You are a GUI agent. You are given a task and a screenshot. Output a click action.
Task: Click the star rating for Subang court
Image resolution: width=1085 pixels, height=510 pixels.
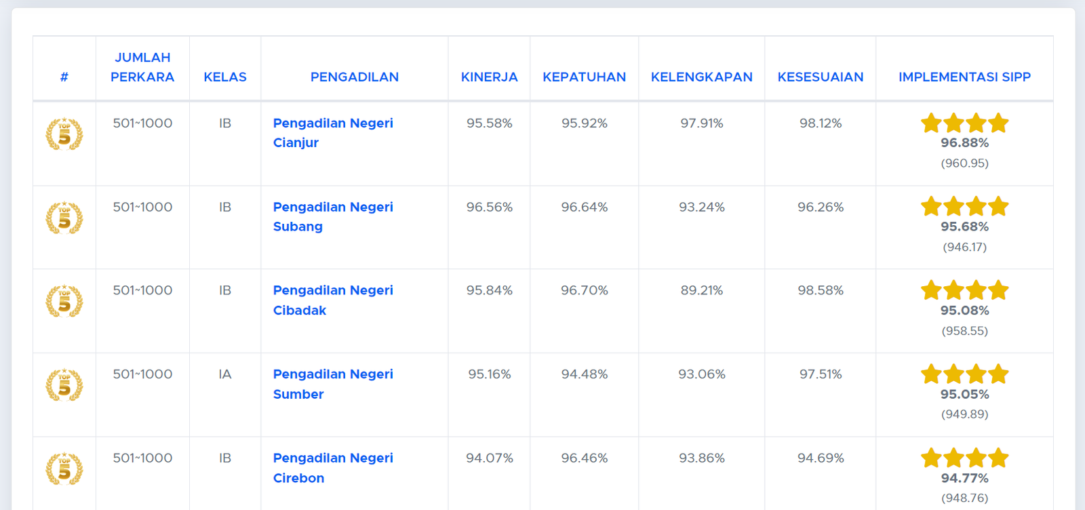tap(964, 206)
